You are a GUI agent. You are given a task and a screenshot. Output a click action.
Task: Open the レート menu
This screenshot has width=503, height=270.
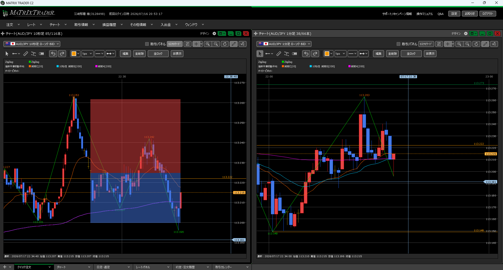pos(35,25)
